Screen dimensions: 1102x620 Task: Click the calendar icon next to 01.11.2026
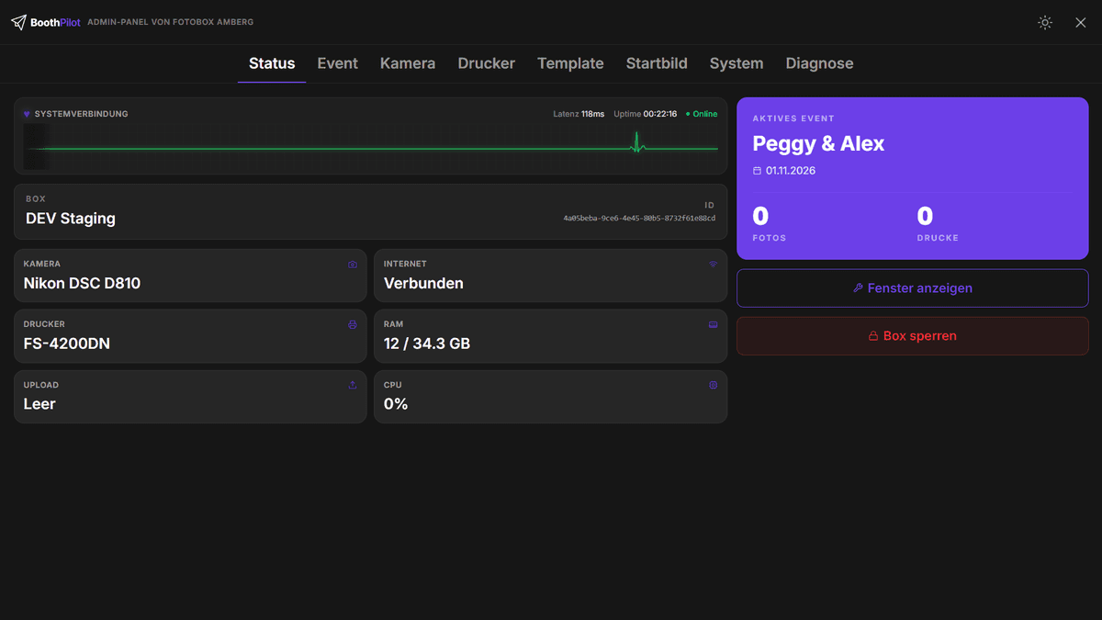tap(758, 171)
